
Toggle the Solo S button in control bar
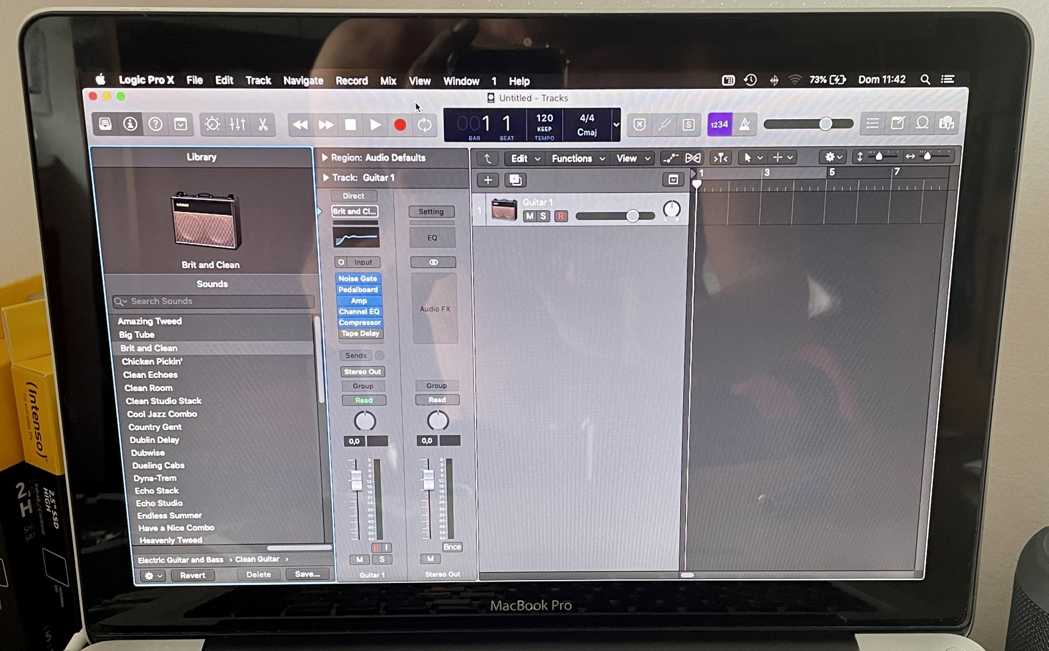(688, 124)
